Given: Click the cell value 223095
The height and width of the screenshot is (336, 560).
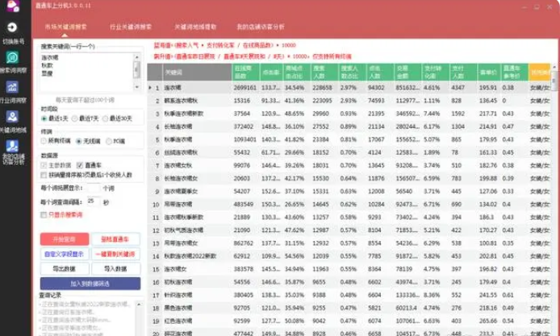Looking at the screenshot, I should [x=322, y=101].
